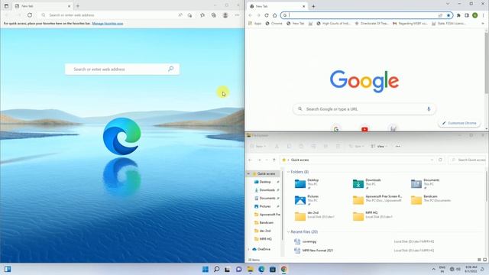
Task: Bookmark this tab with Chrome star
Action: click(x=449, y=15)
